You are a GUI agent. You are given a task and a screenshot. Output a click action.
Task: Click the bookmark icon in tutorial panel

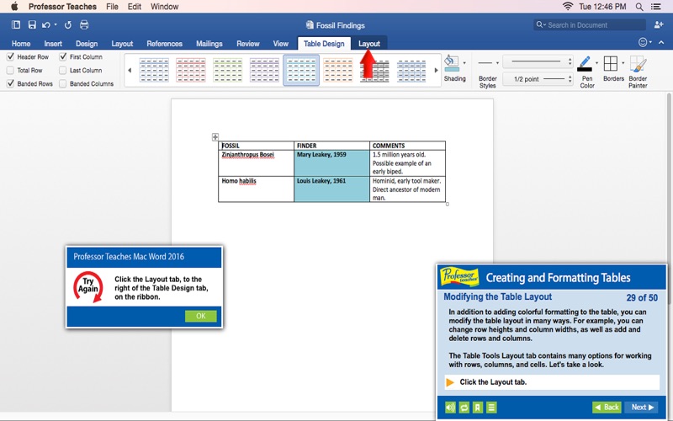point(478,408)
